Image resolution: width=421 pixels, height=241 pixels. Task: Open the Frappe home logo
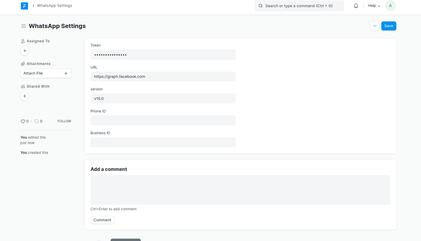point(24,6)
